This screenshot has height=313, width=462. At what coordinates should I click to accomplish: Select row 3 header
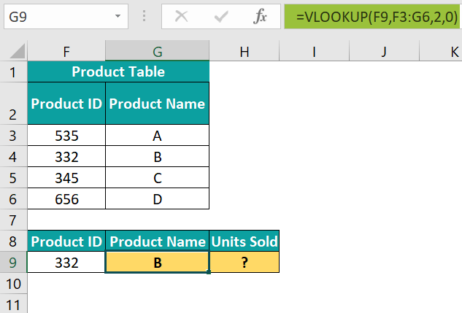click(x=13, y=136)
